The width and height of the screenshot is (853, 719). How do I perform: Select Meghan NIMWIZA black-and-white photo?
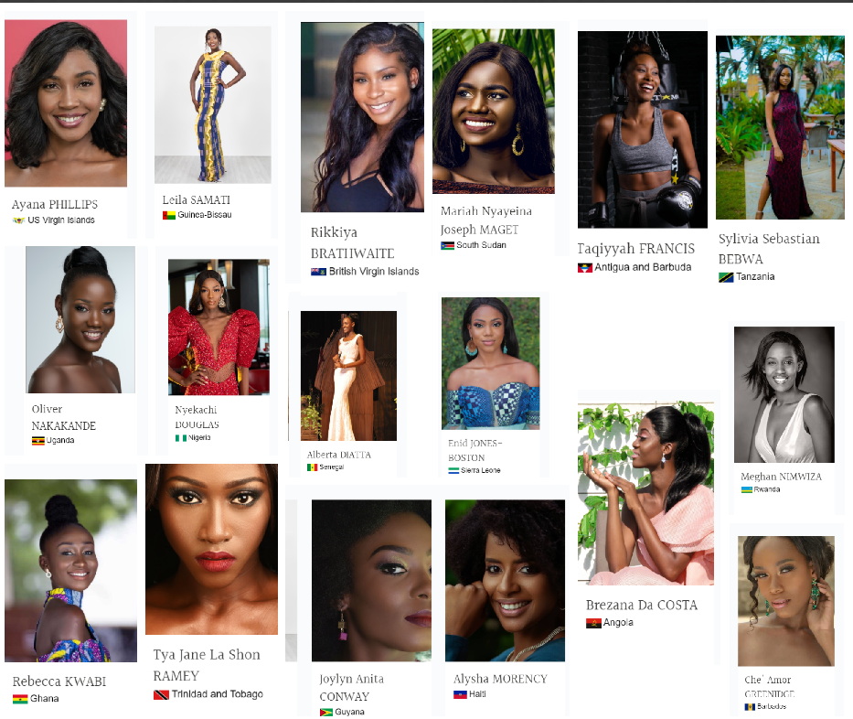point(784,394)
